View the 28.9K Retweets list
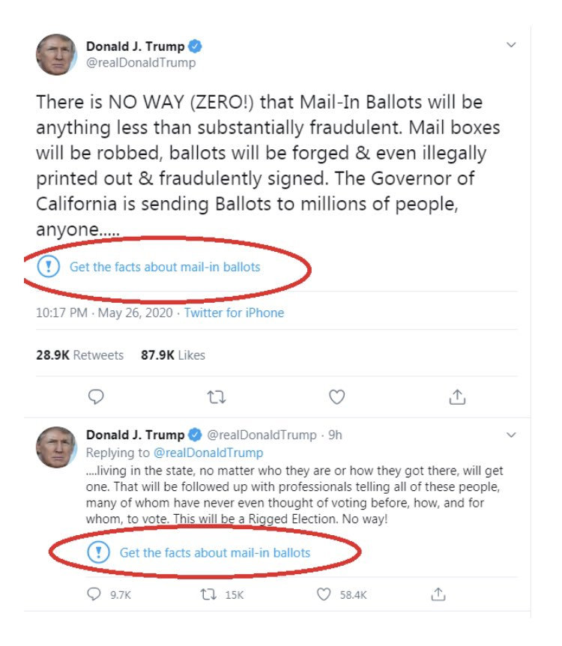This screenshot has width=562, height=646. pos(79,354)
